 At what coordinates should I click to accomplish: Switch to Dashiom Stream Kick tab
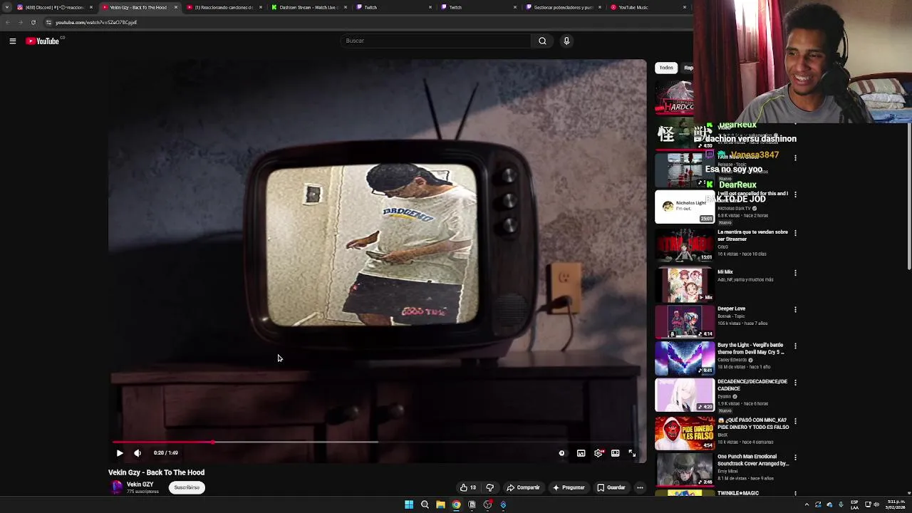pos(309,7)
